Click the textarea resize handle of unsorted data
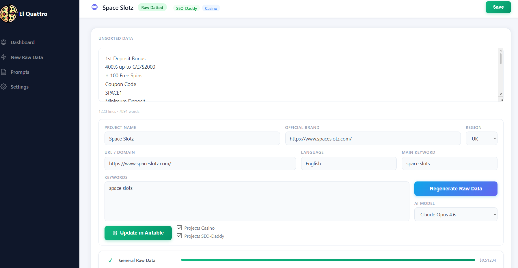The width and height of the screenshot is (518, 268). click(x=502, y=100)
